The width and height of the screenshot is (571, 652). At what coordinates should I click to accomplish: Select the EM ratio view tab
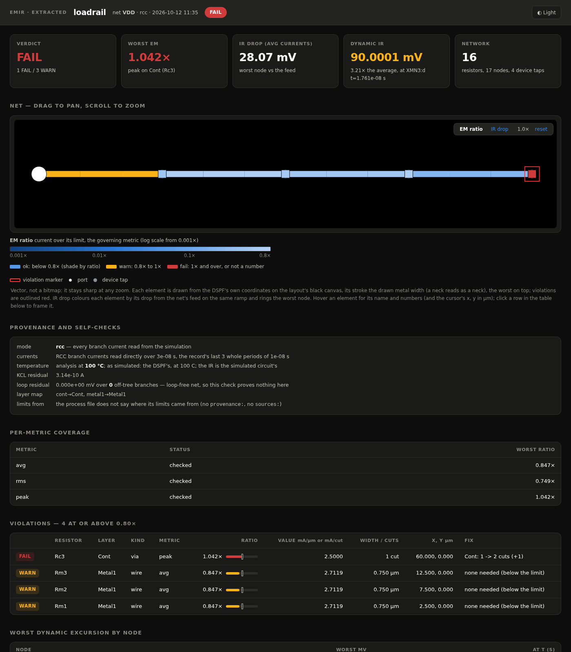pos(471,129)
